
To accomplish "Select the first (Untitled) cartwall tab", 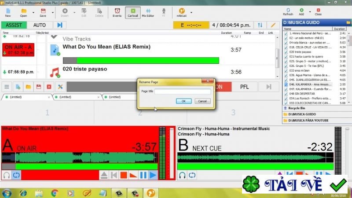I will pos(26,97).
